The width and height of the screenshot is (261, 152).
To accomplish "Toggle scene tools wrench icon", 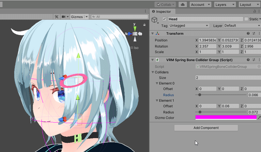I will point(56,17).
